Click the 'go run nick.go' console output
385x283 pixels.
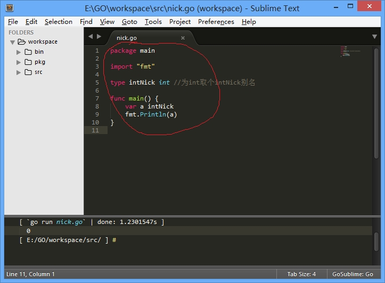[x=92, y=222]
